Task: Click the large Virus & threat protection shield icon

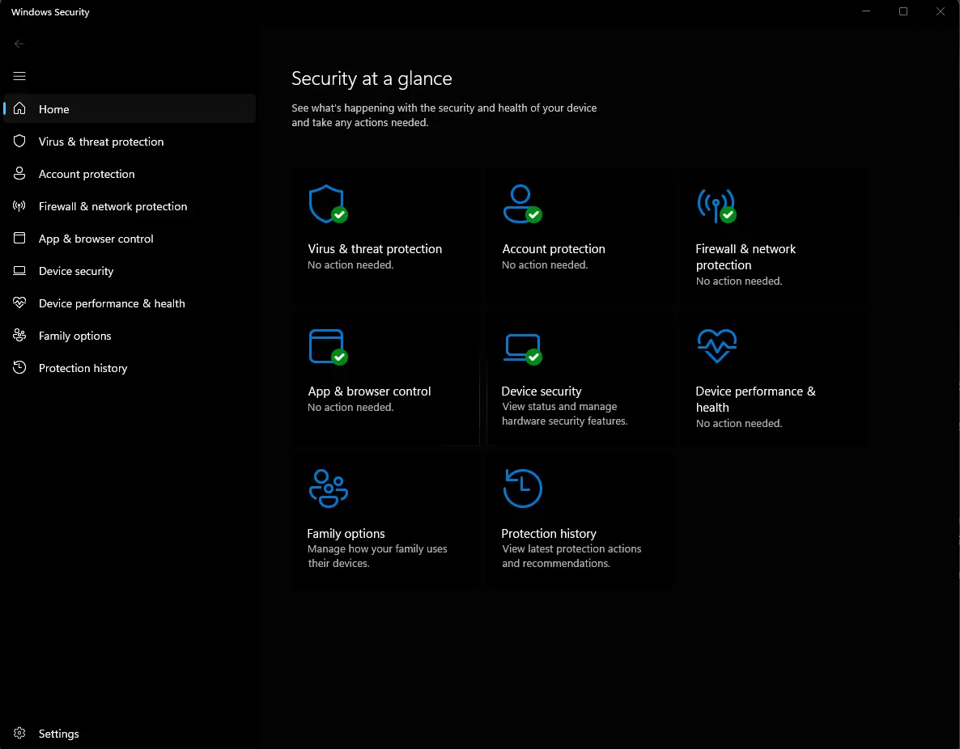Action: pyautogui.click(x=328, y=205)
